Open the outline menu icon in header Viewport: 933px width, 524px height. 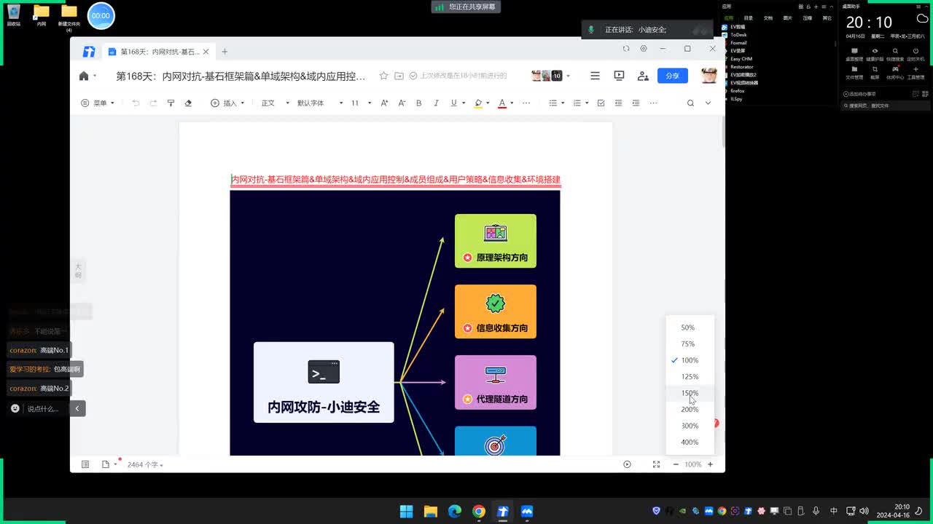tap(595, 76)
